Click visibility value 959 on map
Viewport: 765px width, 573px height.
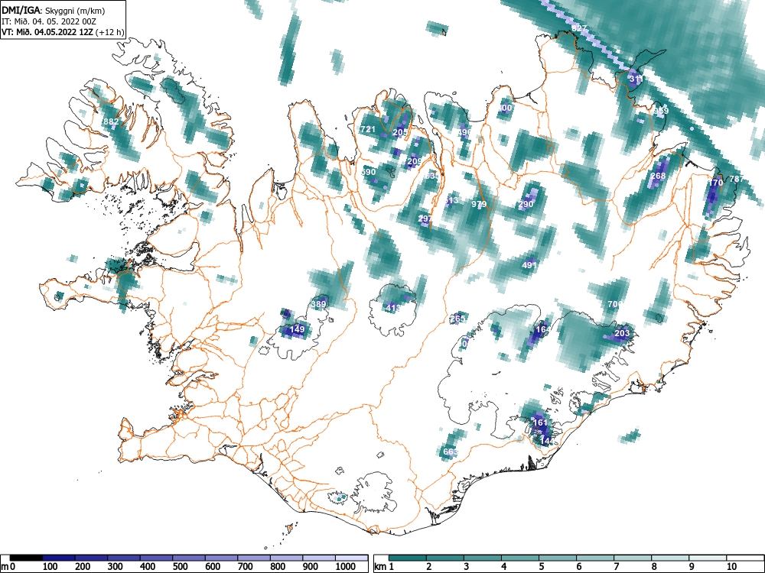pos(661,111)
